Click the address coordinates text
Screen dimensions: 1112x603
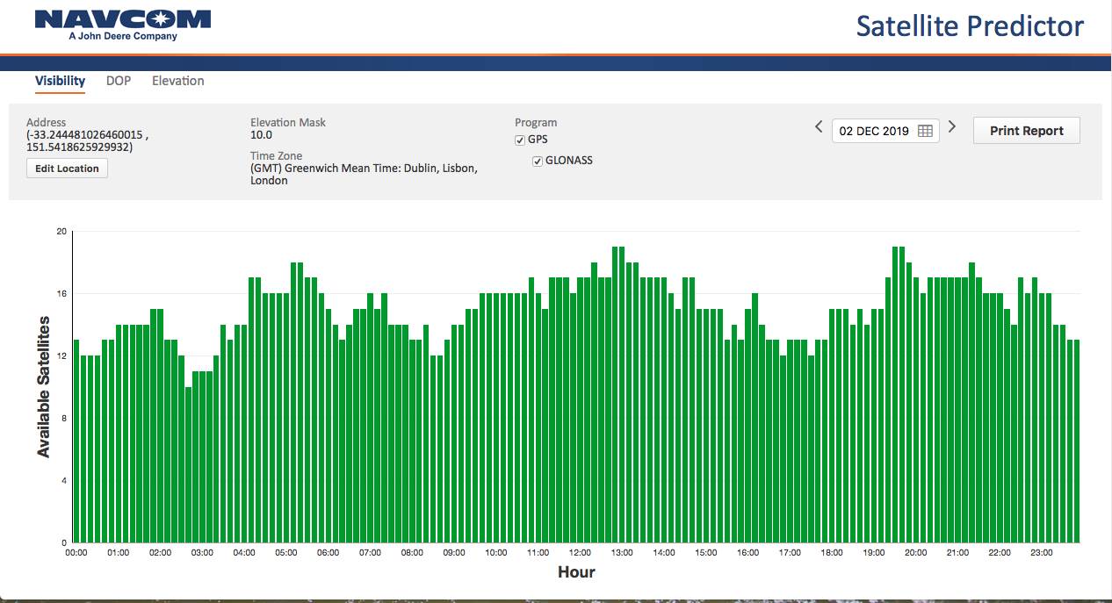(x=86, y=141)
